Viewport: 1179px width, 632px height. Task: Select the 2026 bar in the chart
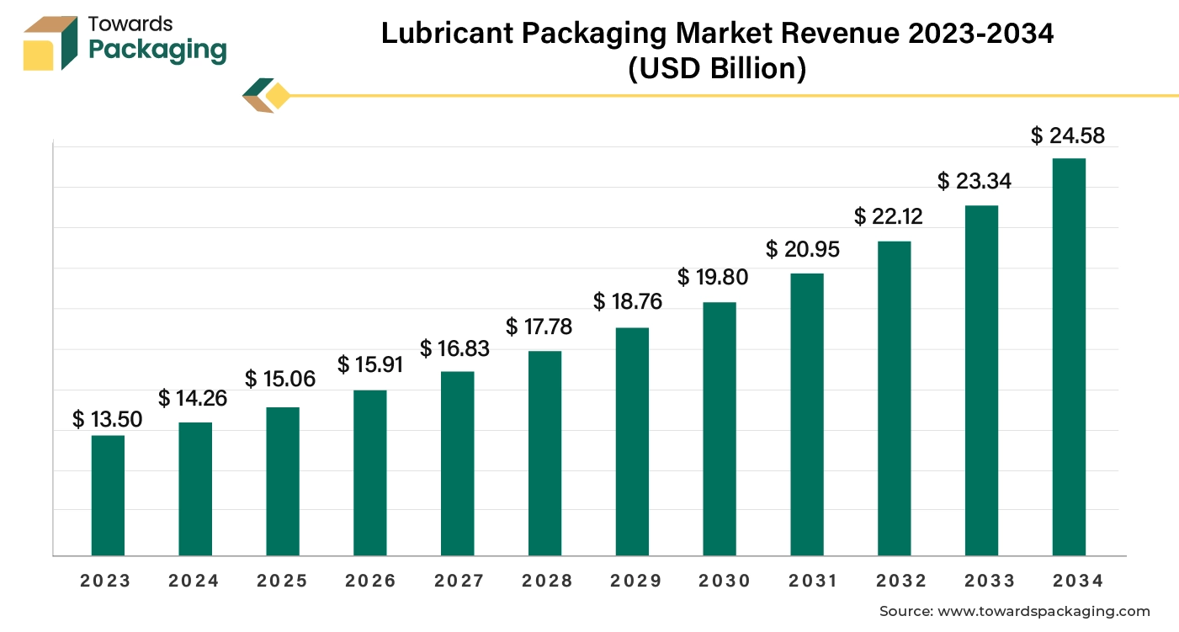[370, 473]
